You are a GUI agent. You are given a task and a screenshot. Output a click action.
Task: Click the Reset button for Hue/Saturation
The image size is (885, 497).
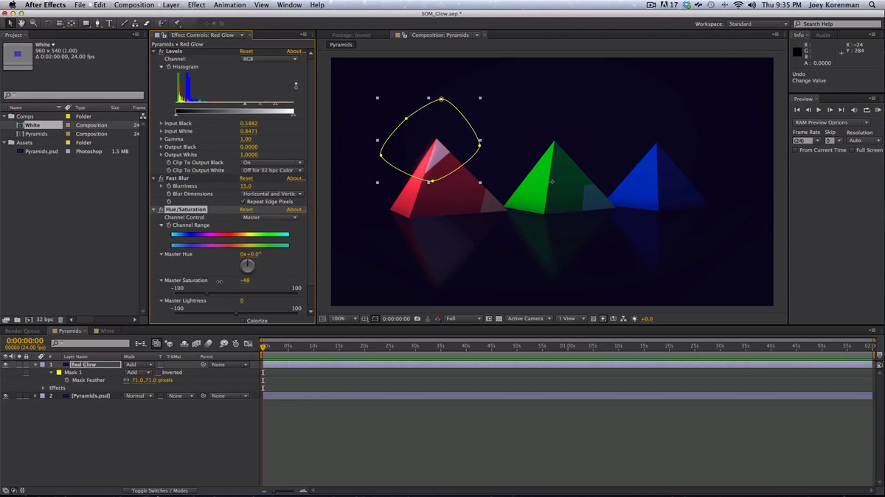tap(246, 209)
